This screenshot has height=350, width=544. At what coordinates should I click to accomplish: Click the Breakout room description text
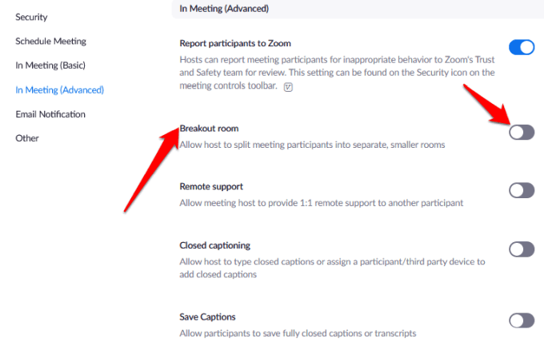pyautogui.click(x=312, y=145)
